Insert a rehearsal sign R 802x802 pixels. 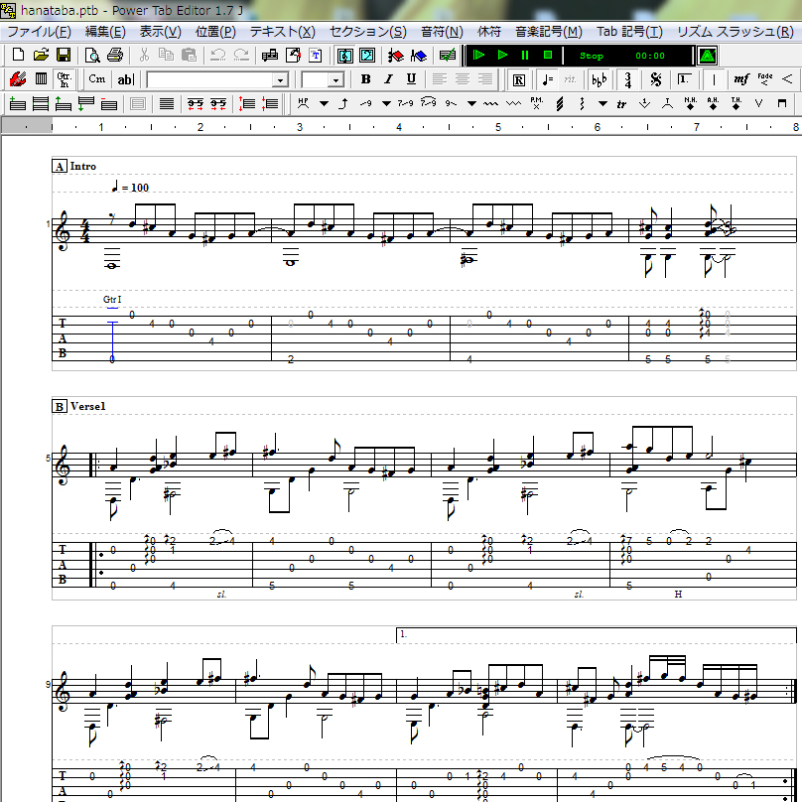pyautogui.click(x=519, y=79)
